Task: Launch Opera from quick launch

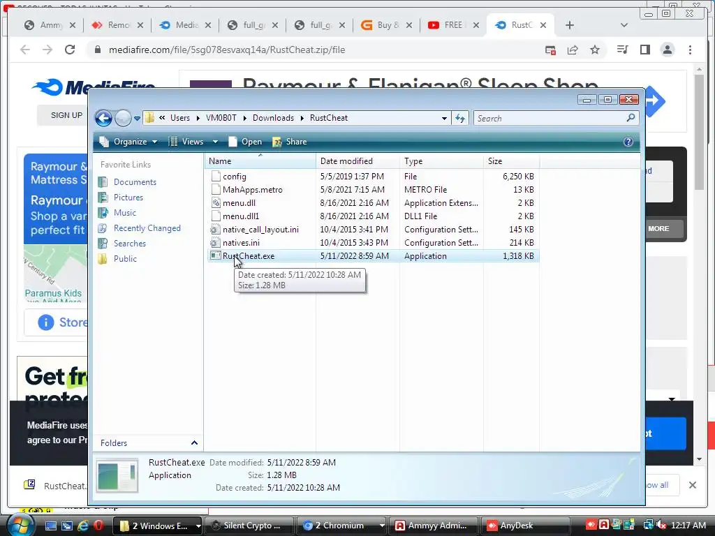Action: click(x=98, y=526)
